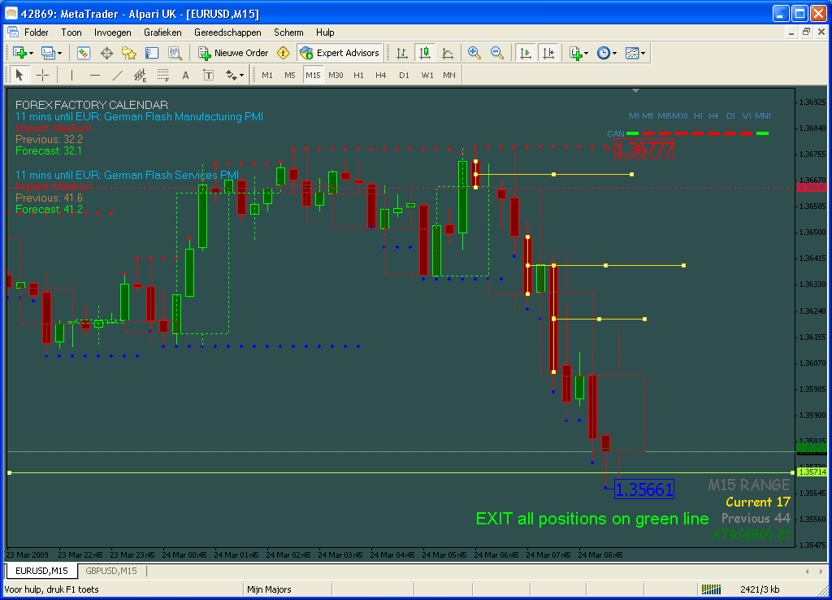This screenshot has width=832, height=600.
Task: Open MetaEditor yellow diamond icon
Action: pyautogui.click(x=284, y=53)
